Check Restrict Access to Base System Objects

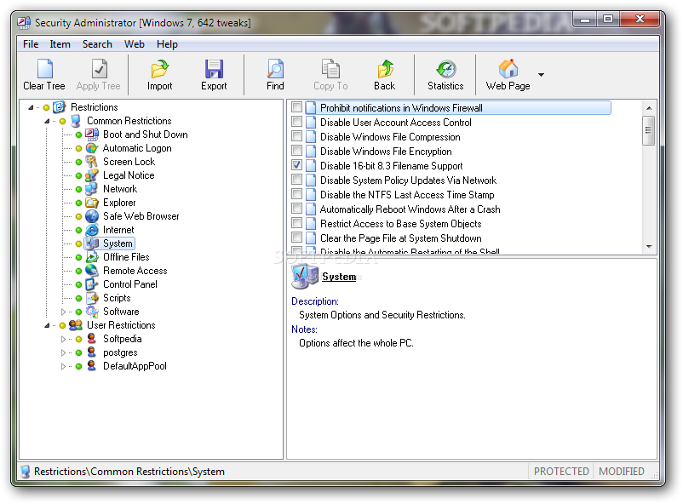pos(296,223)
